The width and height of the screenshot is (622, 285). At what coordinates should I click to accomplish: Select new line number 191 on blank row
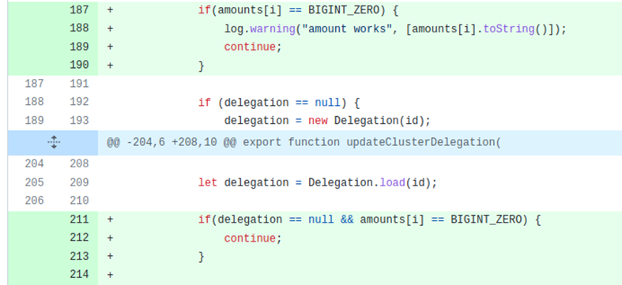coord(79,84)
